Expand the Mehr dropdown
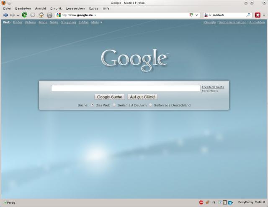Screen dimensions: 268x207 click(x=97, y=22)
